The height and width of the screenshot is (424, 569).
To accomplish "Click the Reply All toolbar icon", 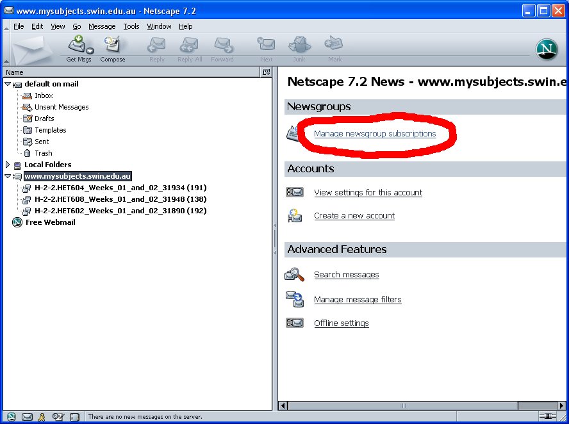I will click(189, 45).
